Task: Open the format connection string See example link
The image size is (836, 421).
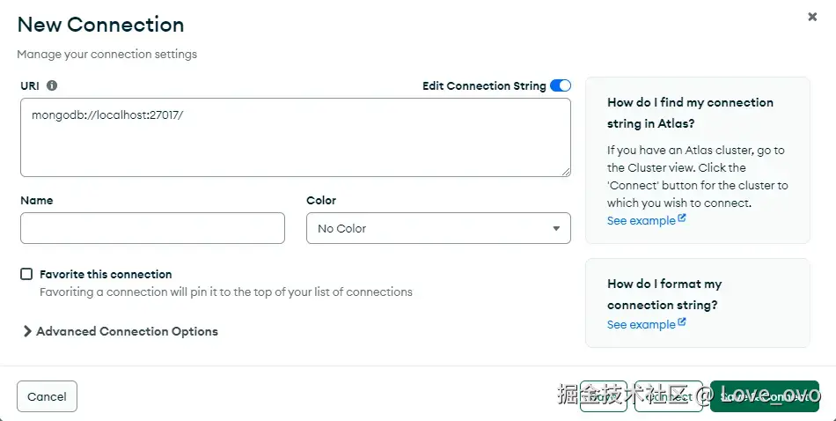Action: (x=641, y=324)
